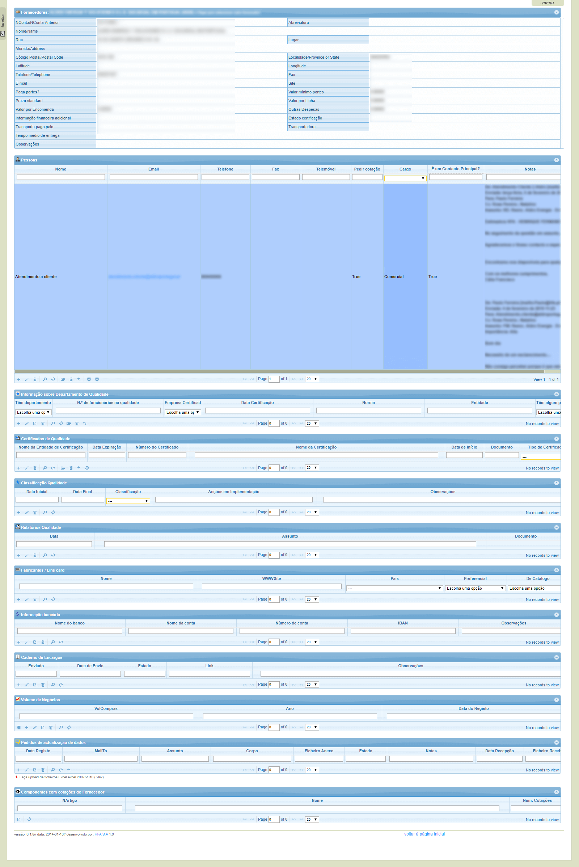Focus the NArtigo filter field

tap(70, 808)
